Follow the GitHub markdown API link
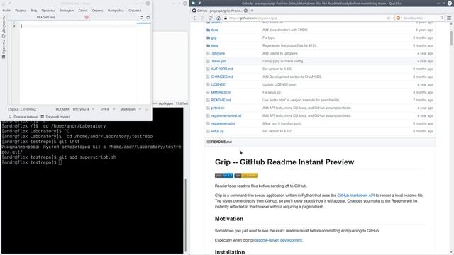This screenshot has height=255, width=454. point(356,195)
